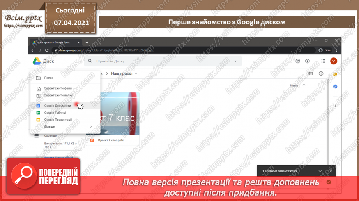Click browser forward arrow
The width and height of the screenshot is (359, 201).
pyautogui.click(x=40, y=50)
